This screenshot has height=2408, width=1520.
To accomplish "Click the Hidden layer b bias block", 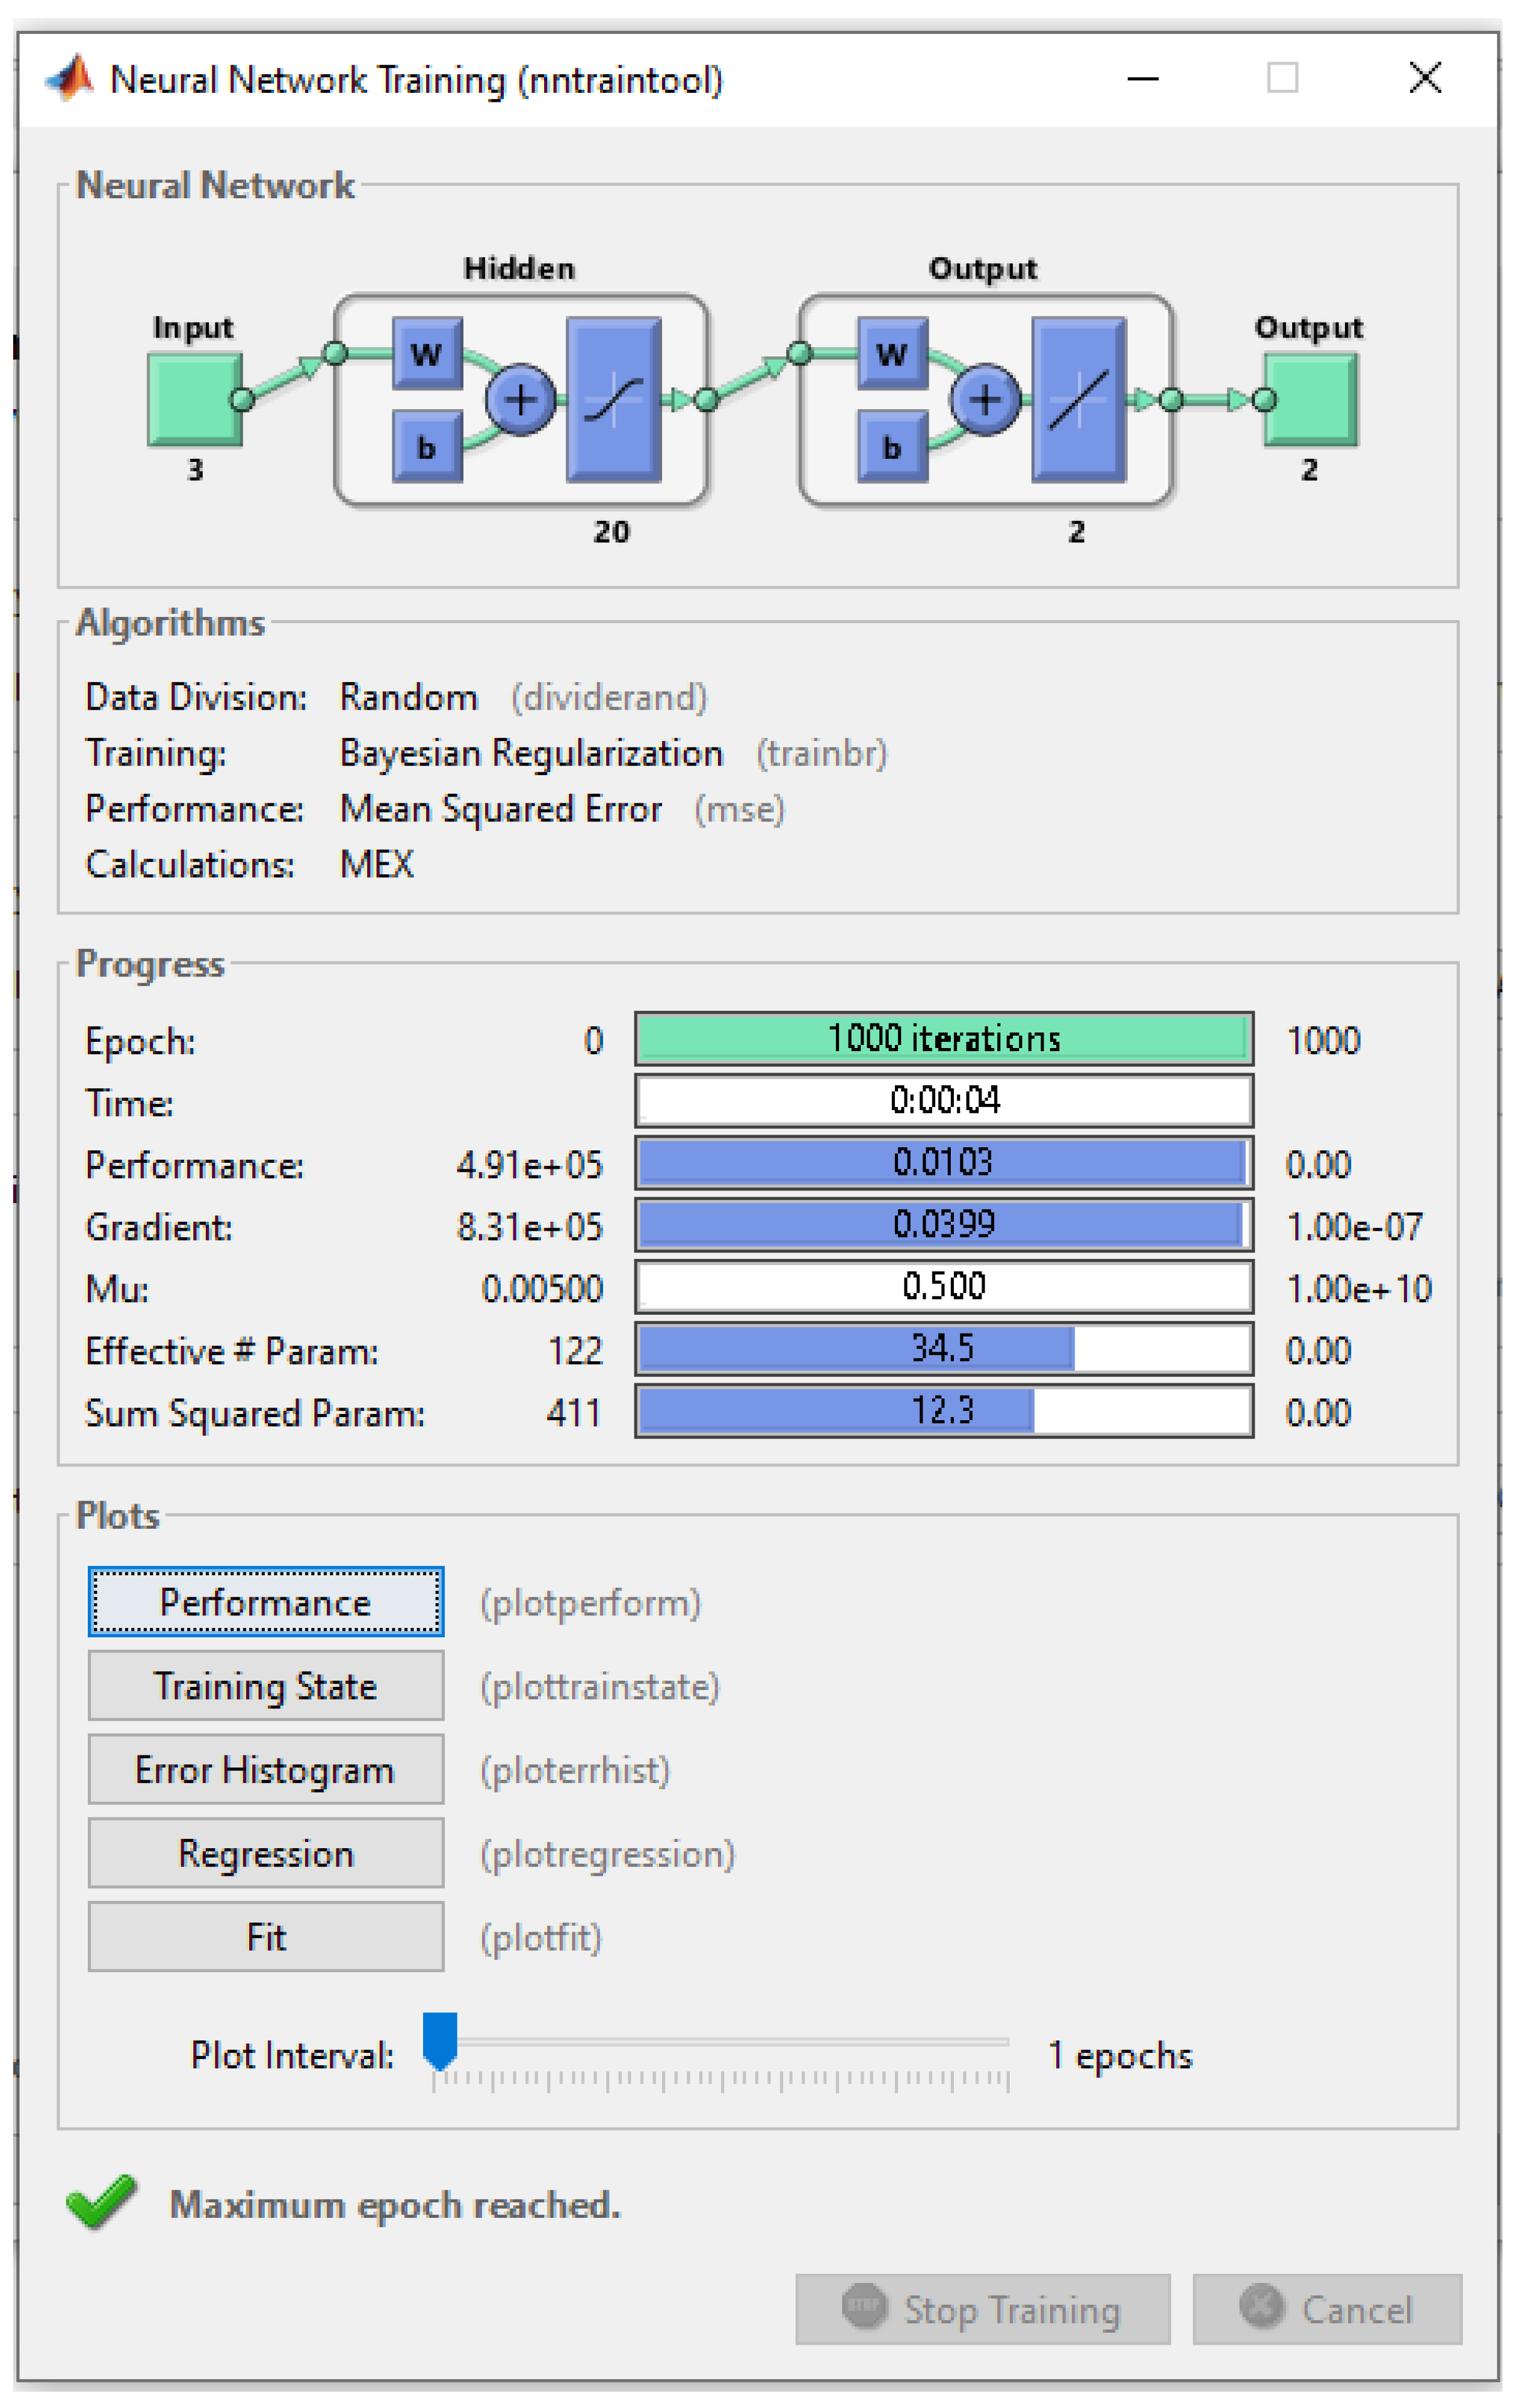I will (x=427, y=447).
